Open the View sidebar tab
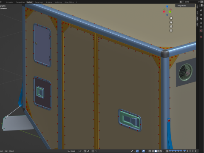This screenshot has height=153, width=204. pos(197,13)
